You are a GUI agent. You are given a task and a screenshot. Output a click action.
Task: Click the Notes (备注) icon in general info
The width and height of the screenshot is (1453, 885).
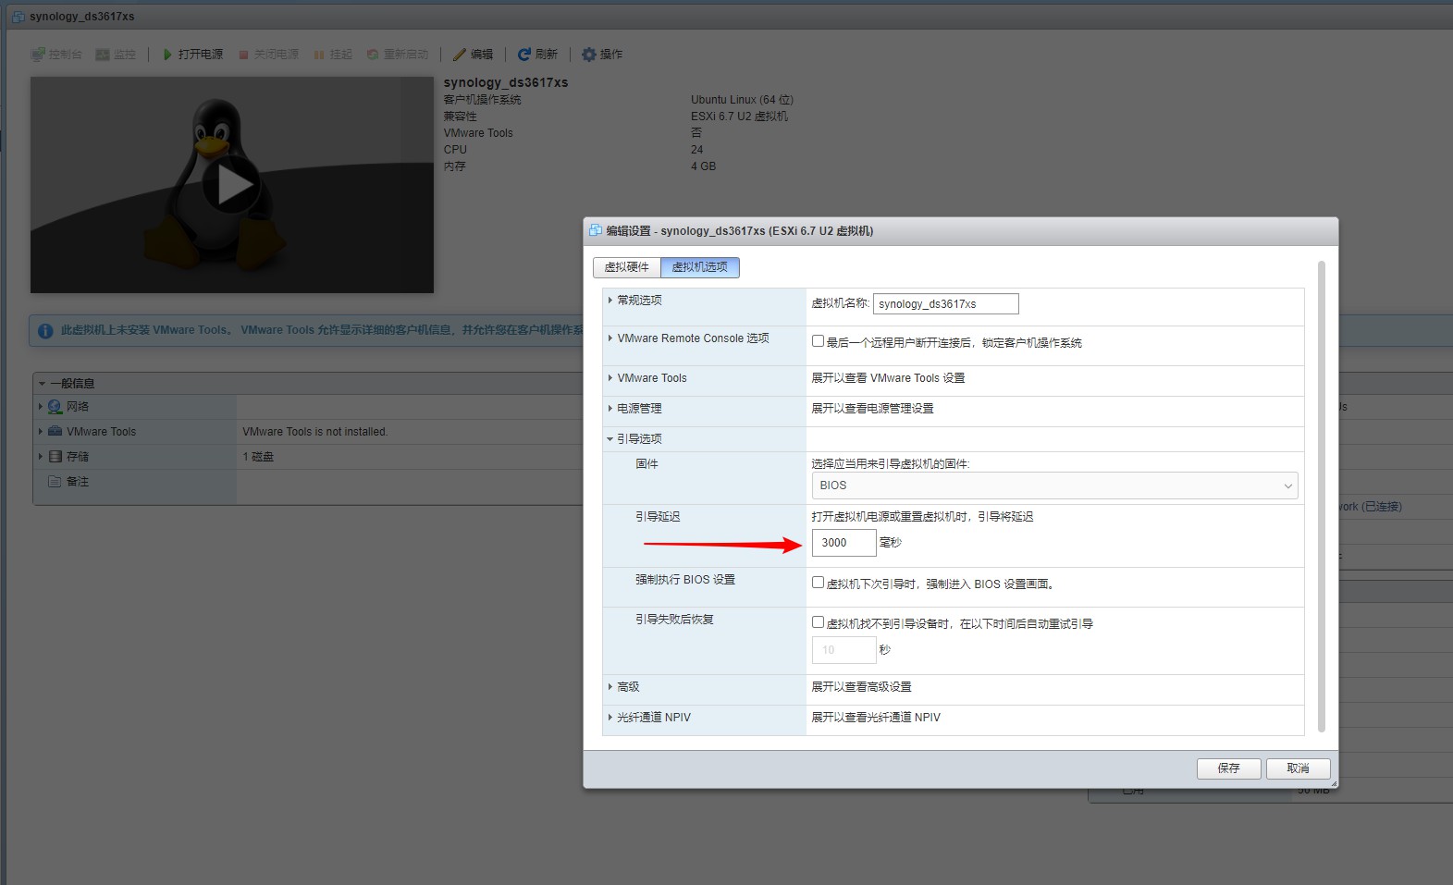(55, 482)
